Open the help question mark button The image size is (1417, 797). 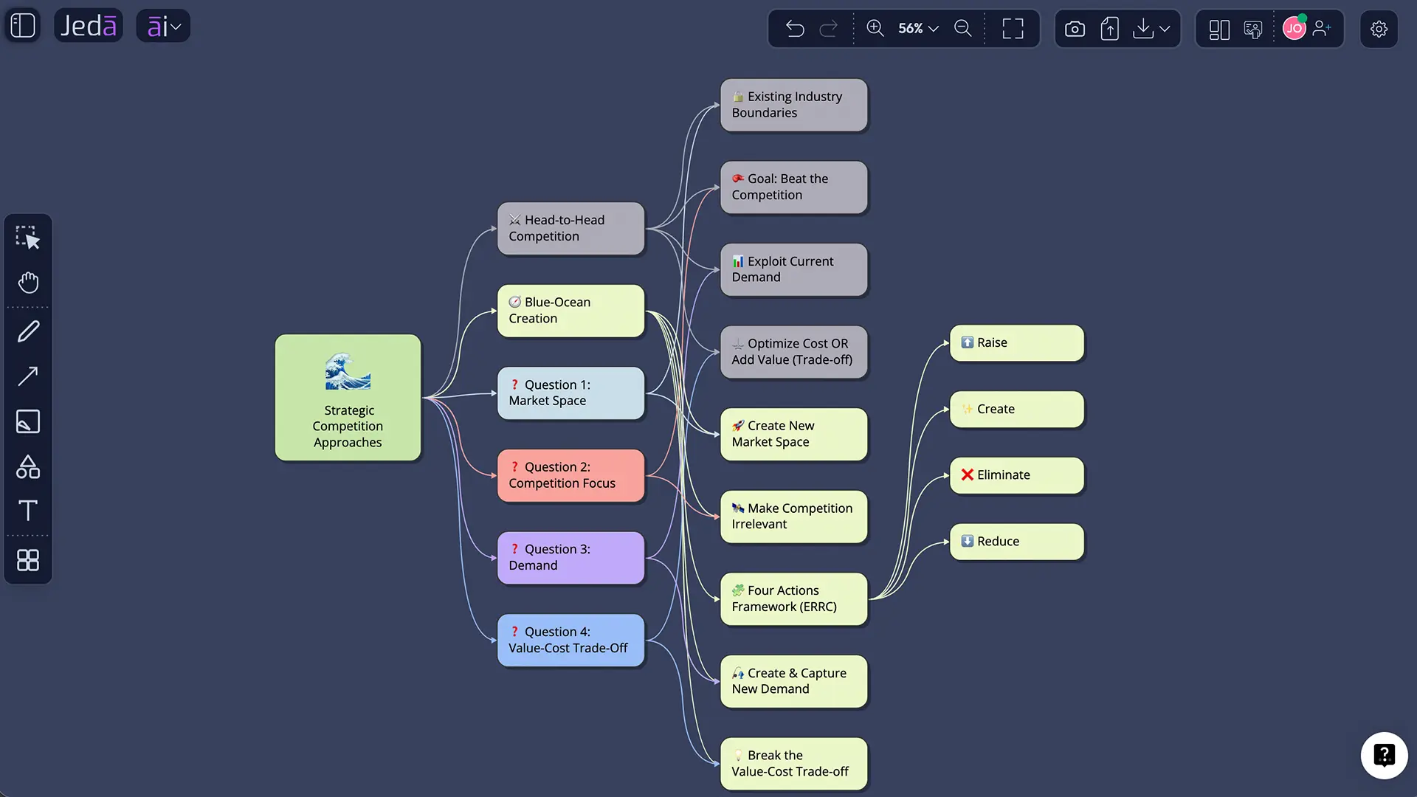coord(1384,755)
